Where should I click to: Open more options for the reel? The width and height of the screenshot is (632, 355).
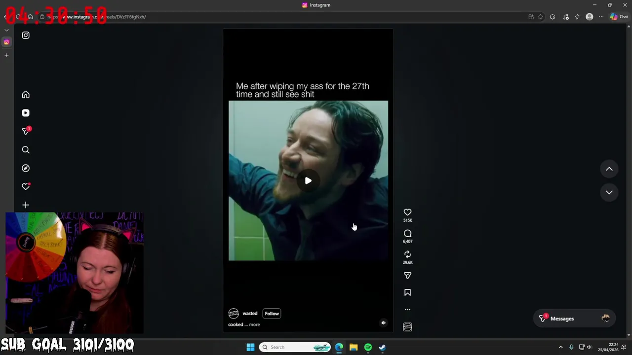(407, 310)
